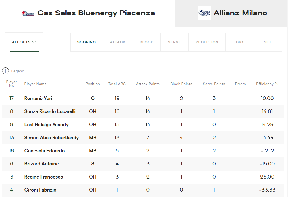
Task: Click efficiency value -15.00 for Brizard
Action: [267, 163]
